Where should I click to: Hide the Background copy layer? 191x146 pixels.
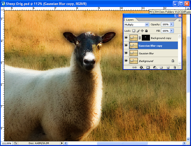point(126,38)
